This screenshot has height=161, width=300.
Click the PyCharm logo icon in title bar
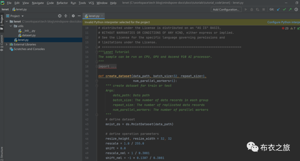click(x=2, y=3)
